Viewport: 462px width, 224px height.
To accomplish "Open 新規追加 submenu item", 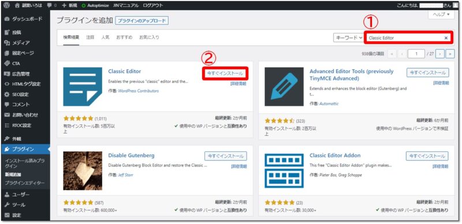I will (13, 174).
